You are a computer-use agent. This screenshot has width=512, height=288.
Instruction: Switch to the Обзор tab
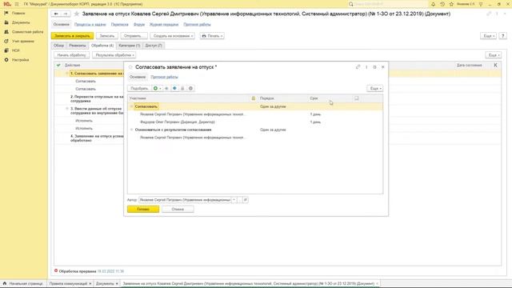pyautogui.click(x=58, y=46)
